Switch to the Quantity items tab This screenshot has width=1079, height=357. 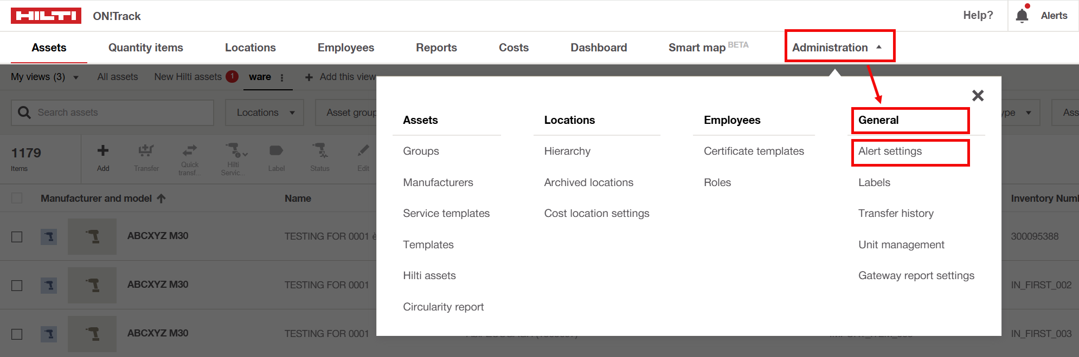click(x=145, y=48)
